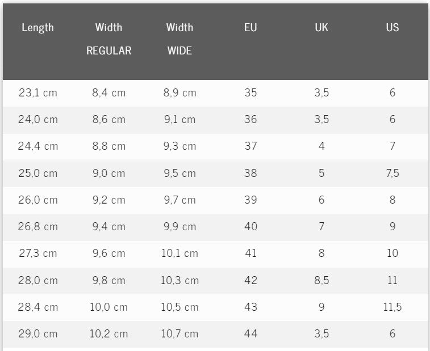Image resolution: width=430 pixels, height=351 pixels.
Task: Select the 8,8 cm regular width cell
Action: 108,146
